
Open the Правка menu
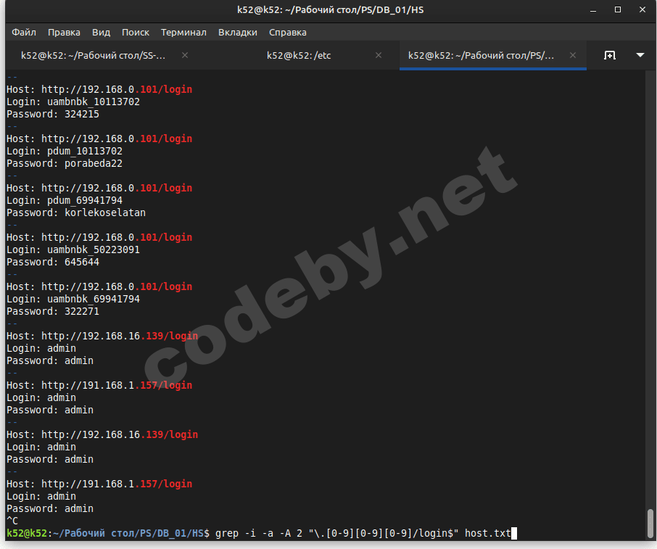click(x=64, y=32)
